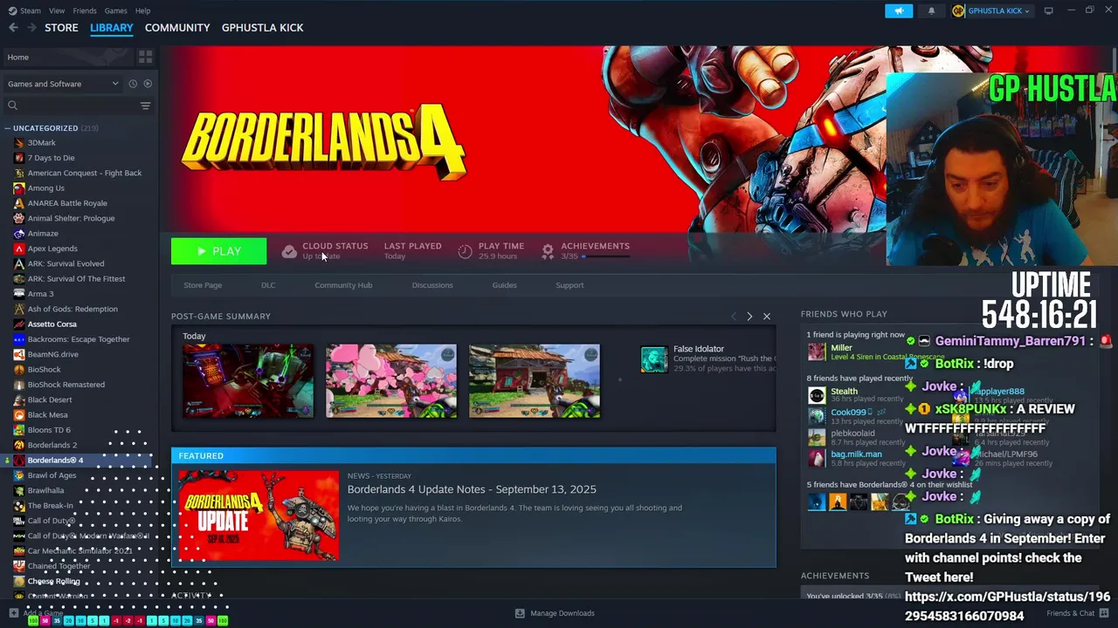The width and height of the screenshot is (1118, 628).
Task: Switch to the COMMUNITY tab
Action: [177, 28]
